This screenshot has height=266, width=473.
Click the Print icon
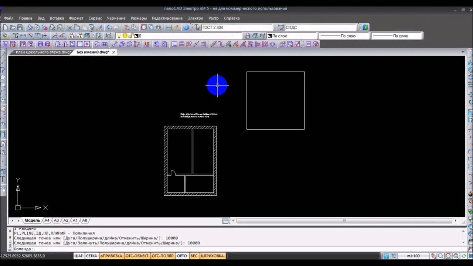(52, 27)
